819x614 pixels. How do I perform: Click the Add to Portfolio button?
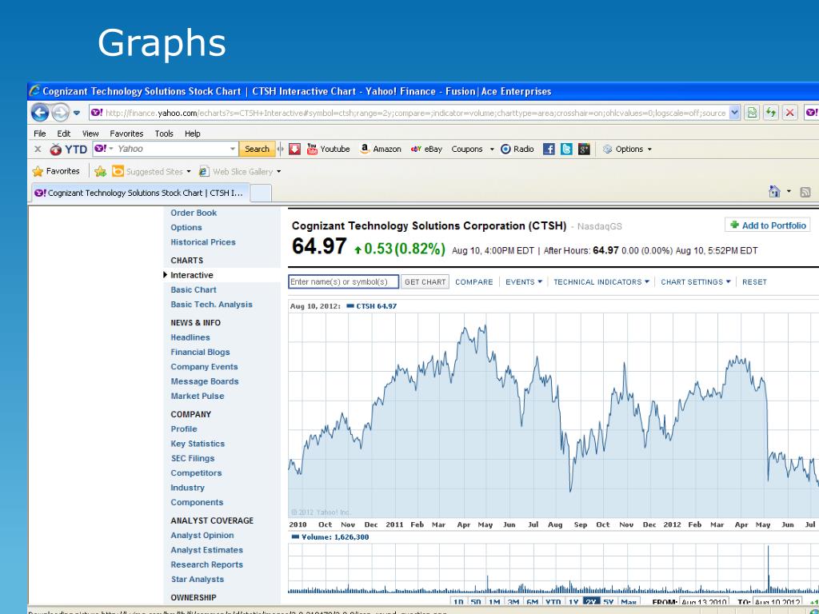(768, 225)
